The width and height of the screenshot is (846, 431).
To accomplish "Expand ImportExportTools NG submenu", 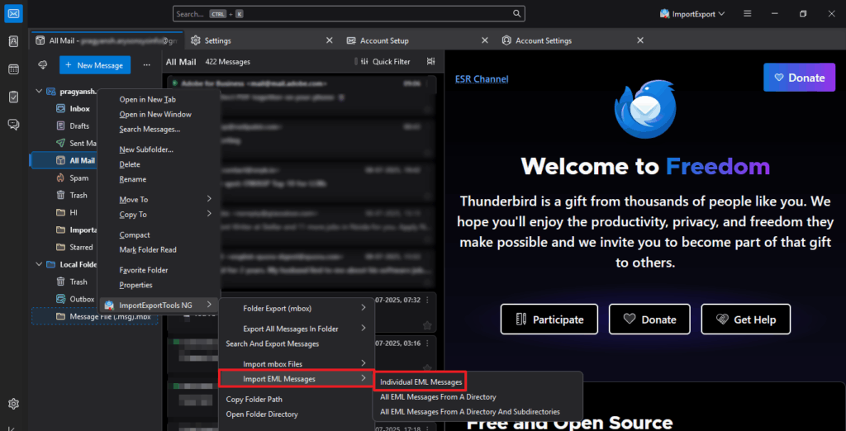I will click(x=159, y=305).
